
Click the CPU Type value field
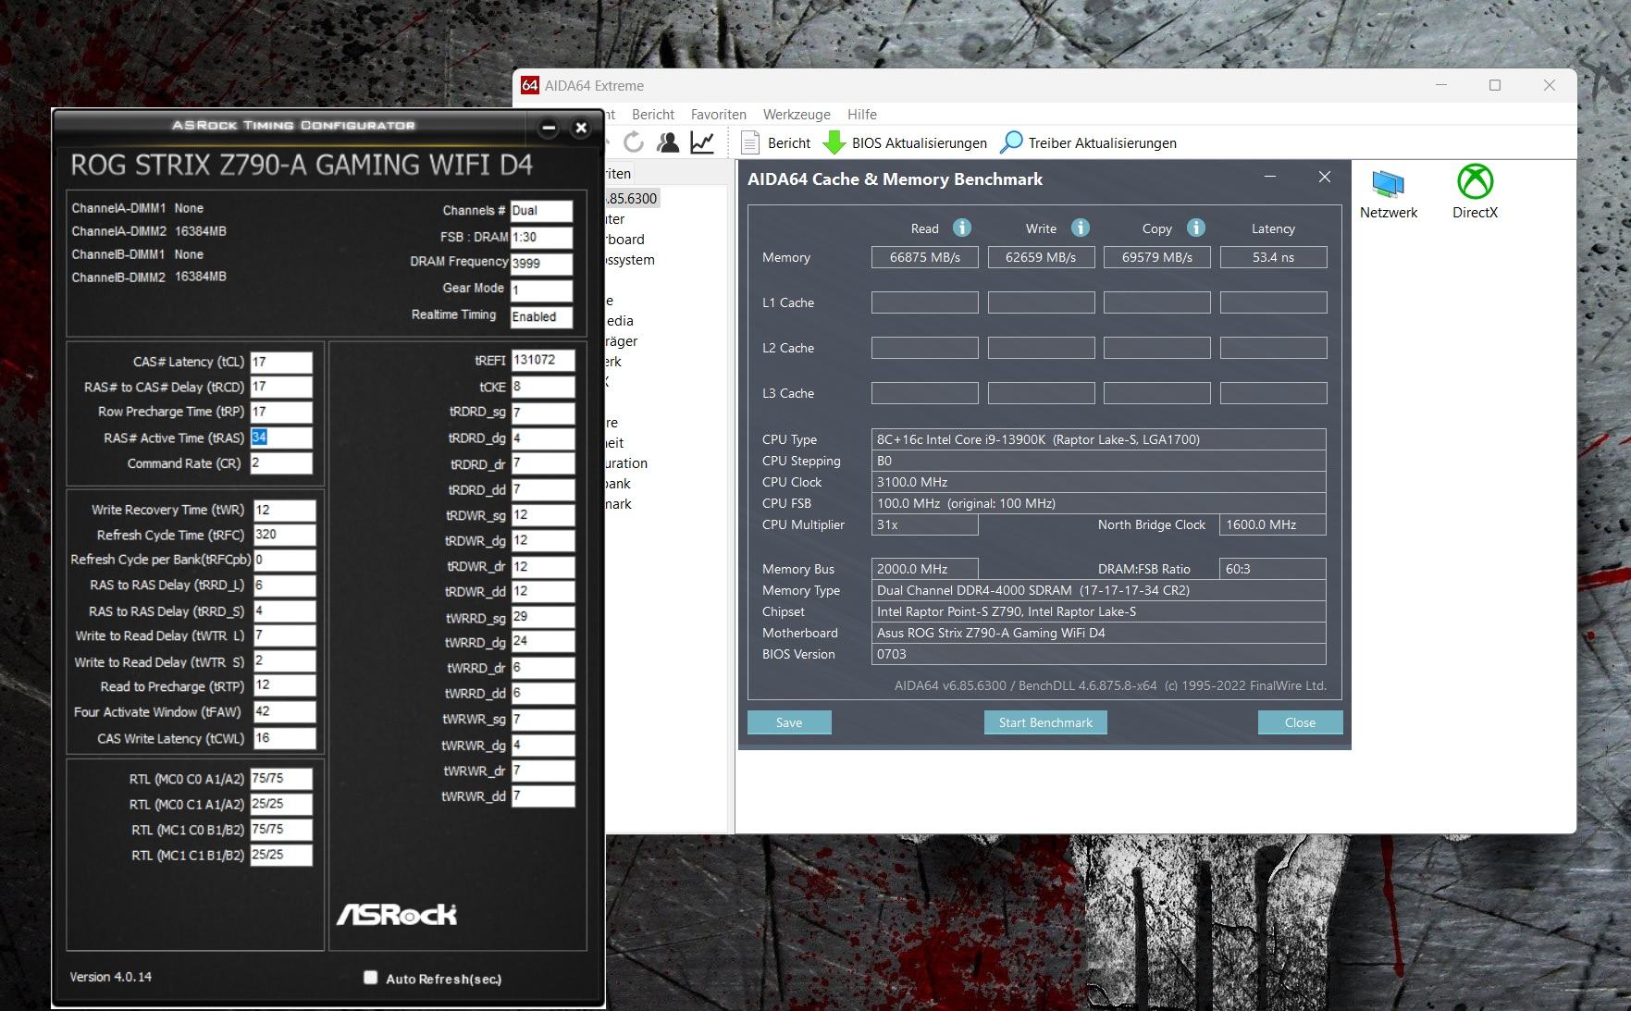1098,439
